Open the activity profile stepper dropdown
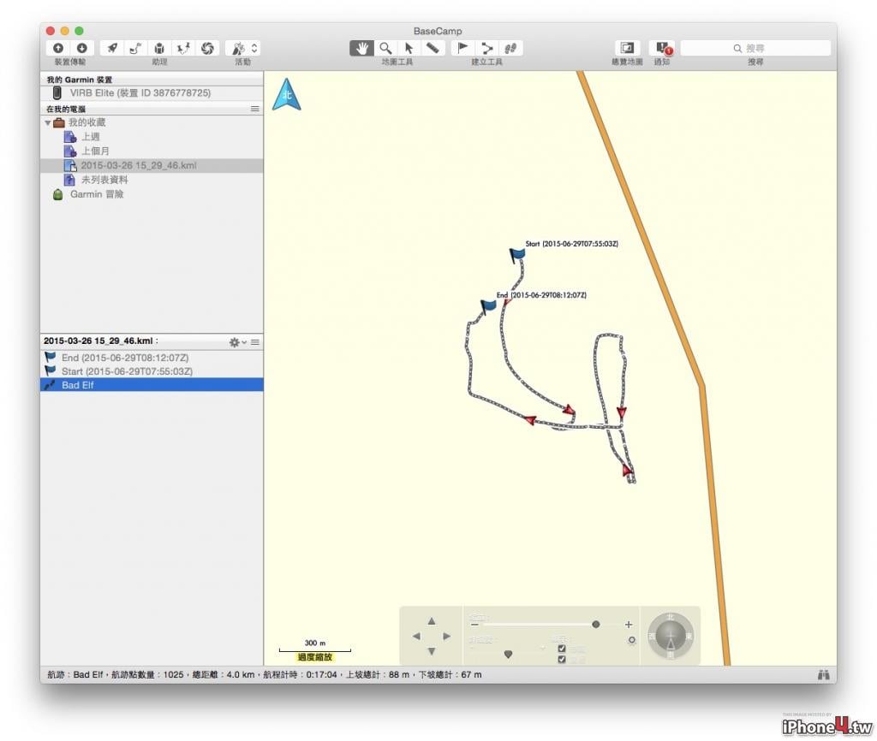The width and height of the screenshot is (877, 741). tap(254, 48)
